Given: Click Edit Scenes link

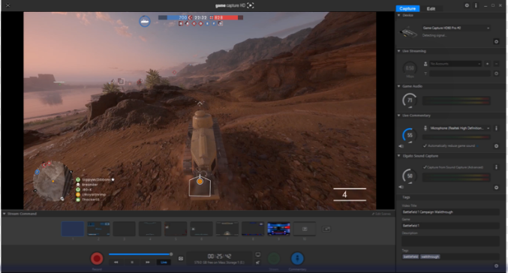Looking at the screenshot, I should pyautogui.click(x=381, y=214).
